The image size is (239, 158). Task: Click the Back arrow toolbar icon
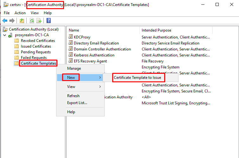click(x=5, y=20)
